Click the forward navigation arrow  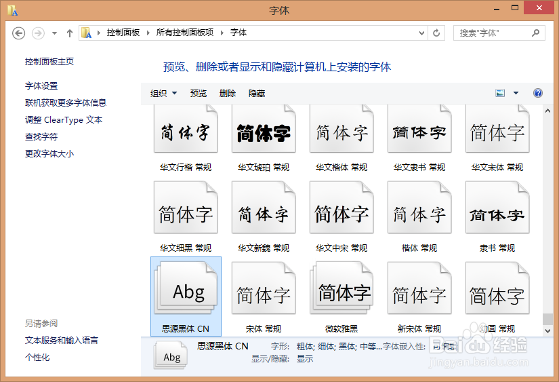click(38, 33)
